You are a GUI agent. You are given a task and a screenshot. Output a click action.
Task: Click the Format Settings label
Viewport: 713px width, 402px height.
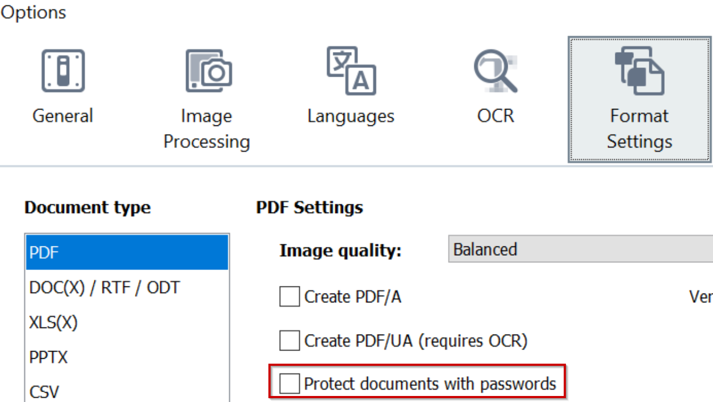coord(639,129)
